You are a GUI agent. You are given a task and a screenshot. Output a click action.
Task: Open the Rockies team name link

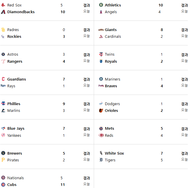pyautogui.click(x=14, y=36)
